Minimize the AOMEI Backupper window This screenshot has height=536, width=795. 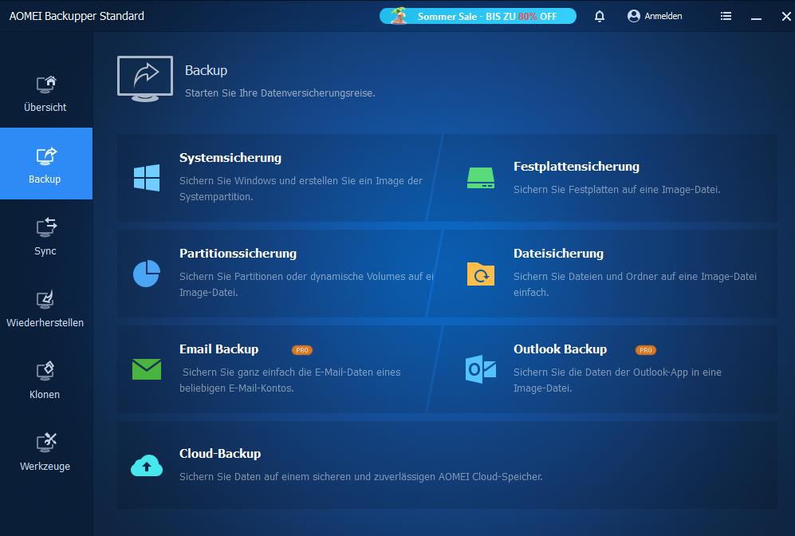click(756, 18)
